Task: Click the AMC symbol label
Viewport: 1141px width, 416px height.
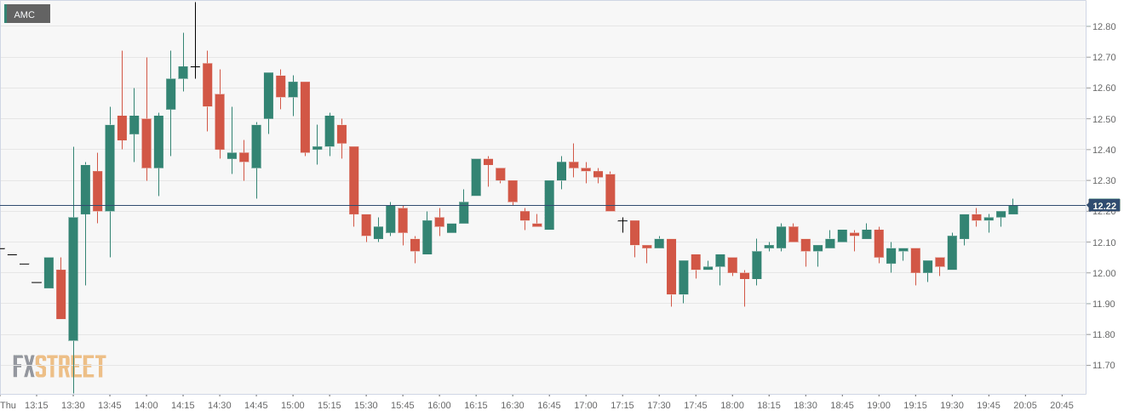Action: (x=26, y=14)
